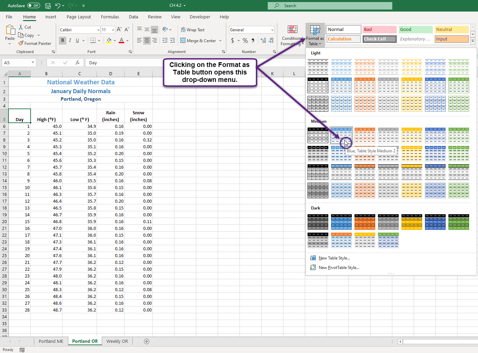Open the File menu tab
Screen dimensions: 478x353
(9, 17)
